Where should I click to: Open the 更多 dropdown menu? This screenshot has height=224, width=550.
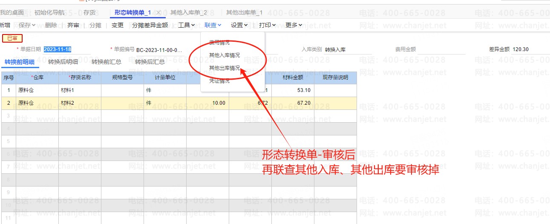pos(294,25)
